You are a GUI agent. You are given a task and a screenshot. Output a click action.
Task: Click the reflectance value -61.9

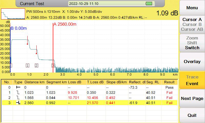tap(133, 103)
